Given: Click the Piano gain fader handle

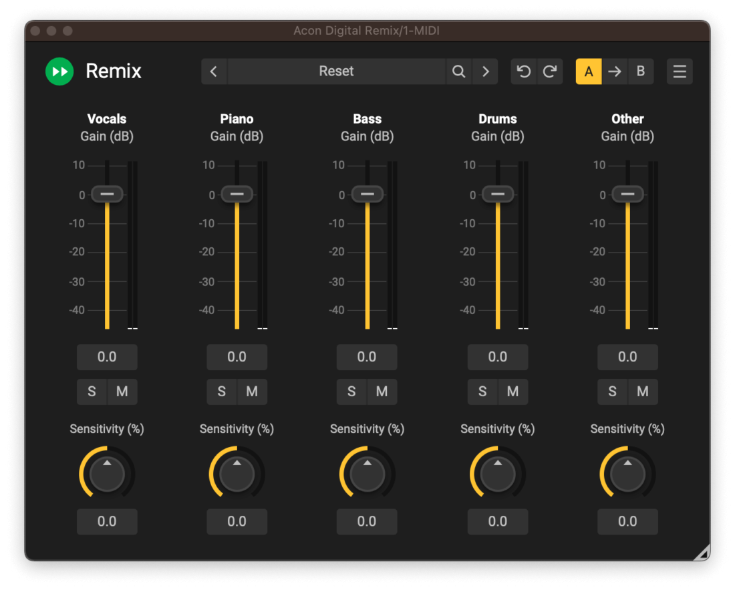Looking at the screenshot, I should [237, 194].
